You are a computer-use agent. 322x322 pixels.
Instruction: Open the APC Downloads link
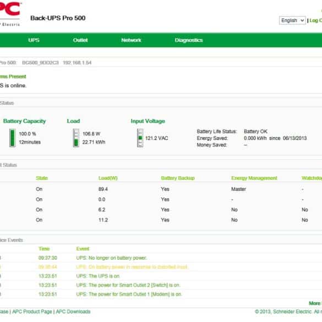73,312
